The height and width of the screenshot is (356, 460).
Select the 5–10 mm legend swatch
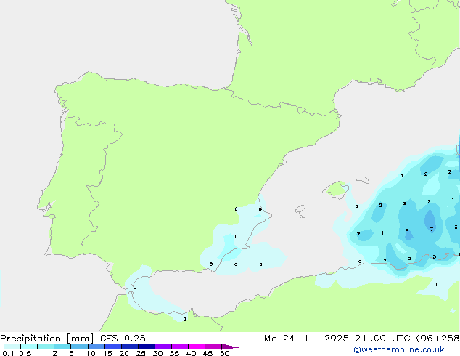click(80, 347)
